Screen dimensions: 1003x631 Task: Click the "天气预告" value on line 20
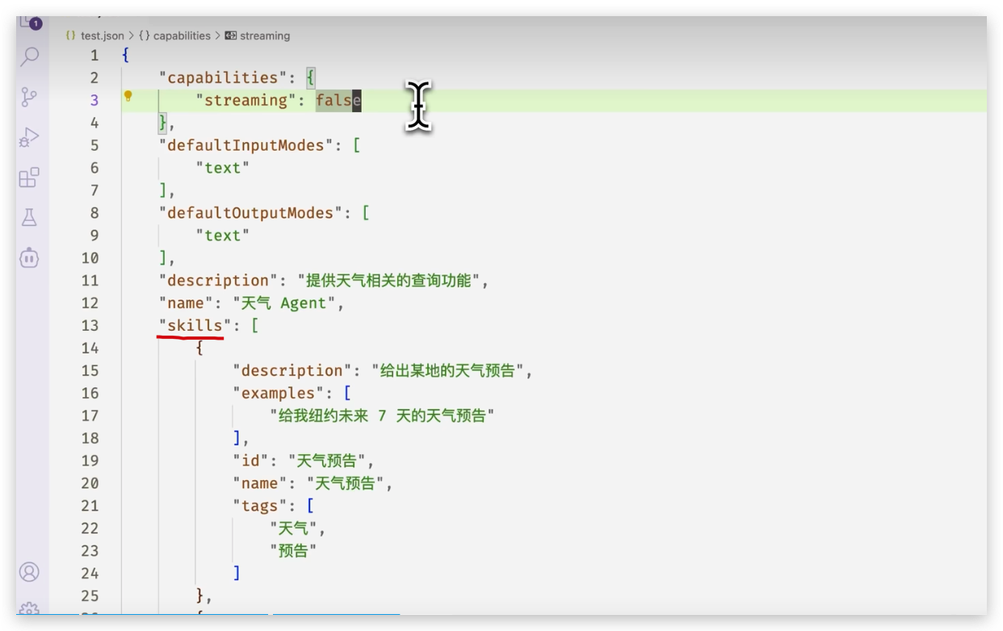345,484
